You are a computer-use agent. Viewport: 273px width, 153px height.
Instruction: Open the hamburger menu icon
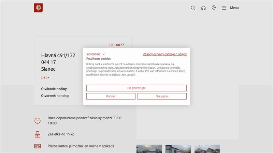click(x=224, y=8)
